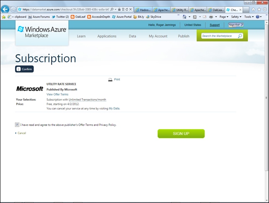The image size is (269, 203).
Task: Open the My Account navigation item
Action: click(158, 36)
